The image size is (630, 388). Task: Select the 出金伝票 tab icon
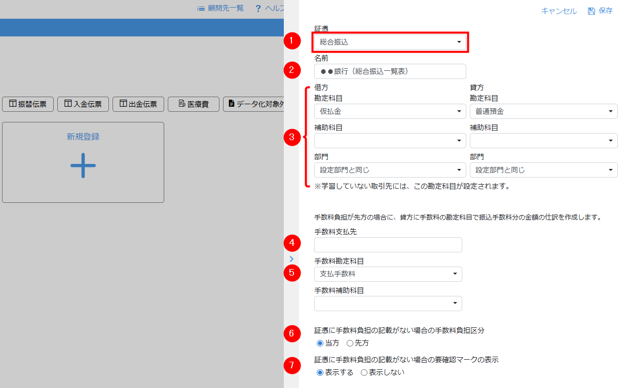pos(123,104)
